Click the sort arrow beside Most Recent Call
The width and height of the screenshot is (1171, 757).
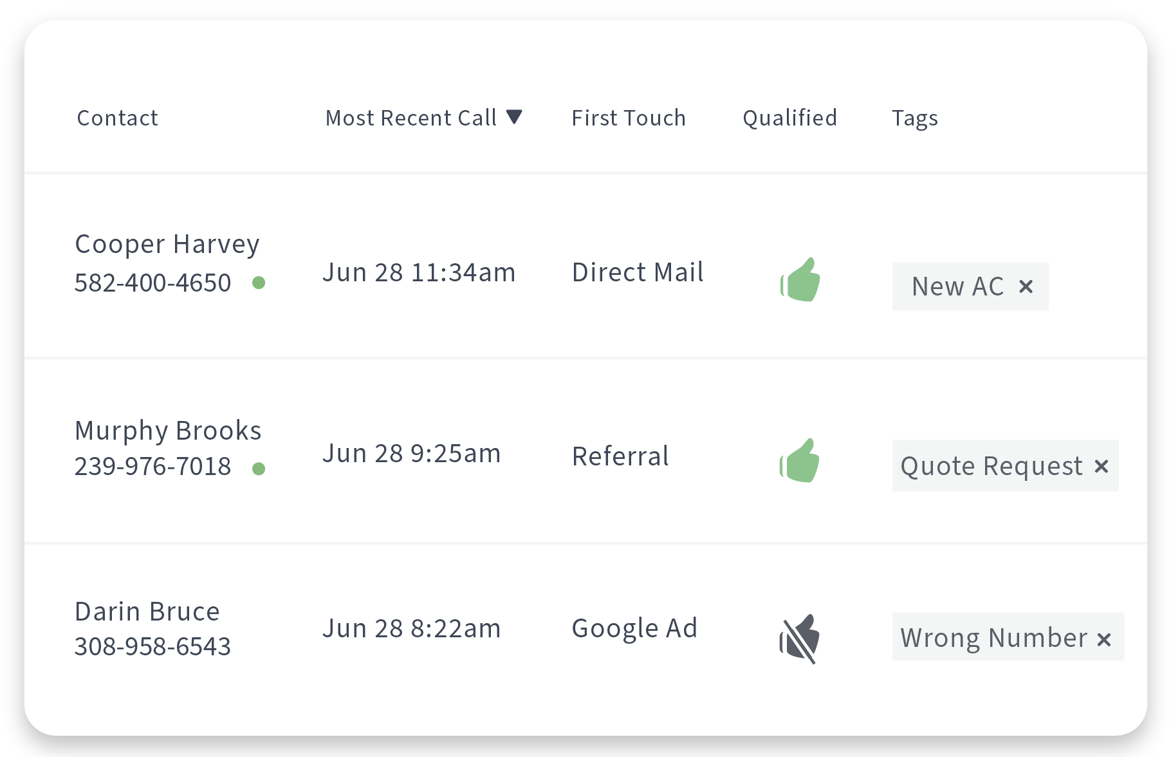[514, 117]
